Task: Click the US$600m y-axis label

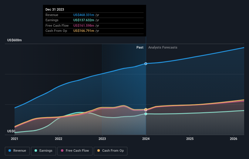Action: [x=15, y=40]
